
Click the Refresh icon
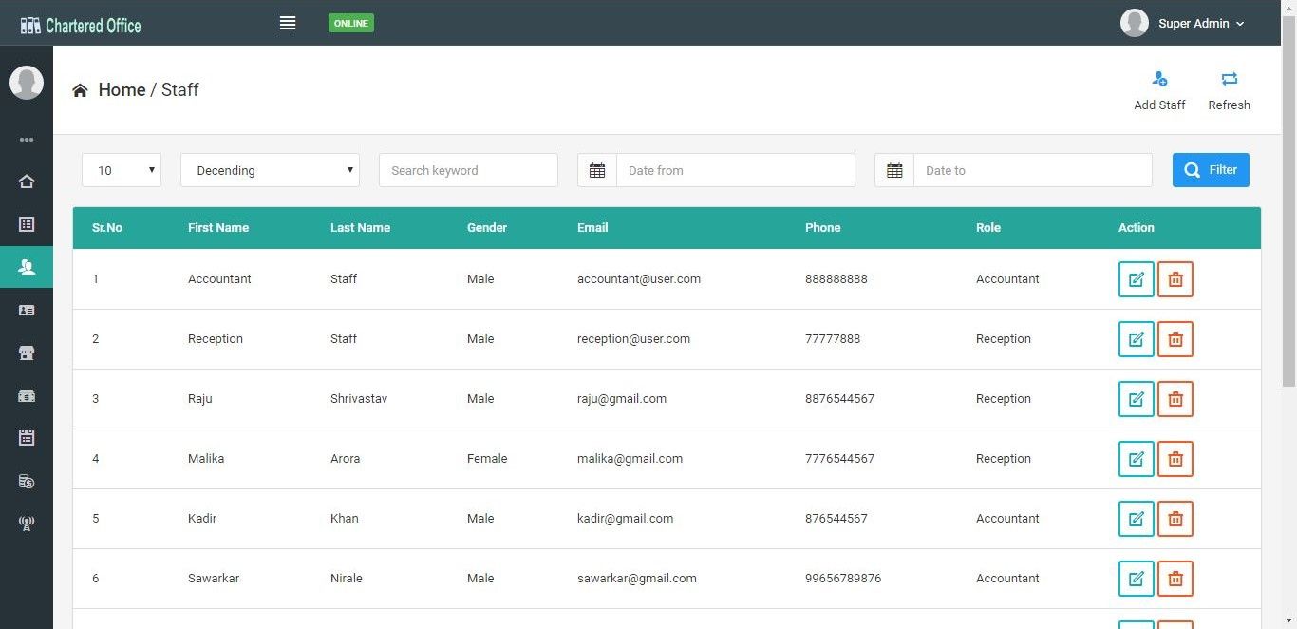(x=1229, y=79)
